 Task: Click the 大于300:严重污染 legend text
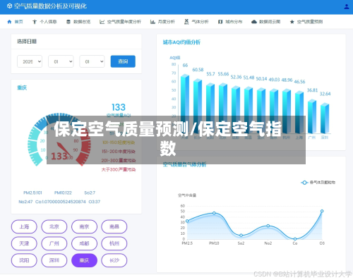119,169
